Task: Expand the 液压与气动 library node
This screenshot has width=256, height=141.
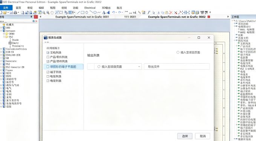Action: pos(1,85)
